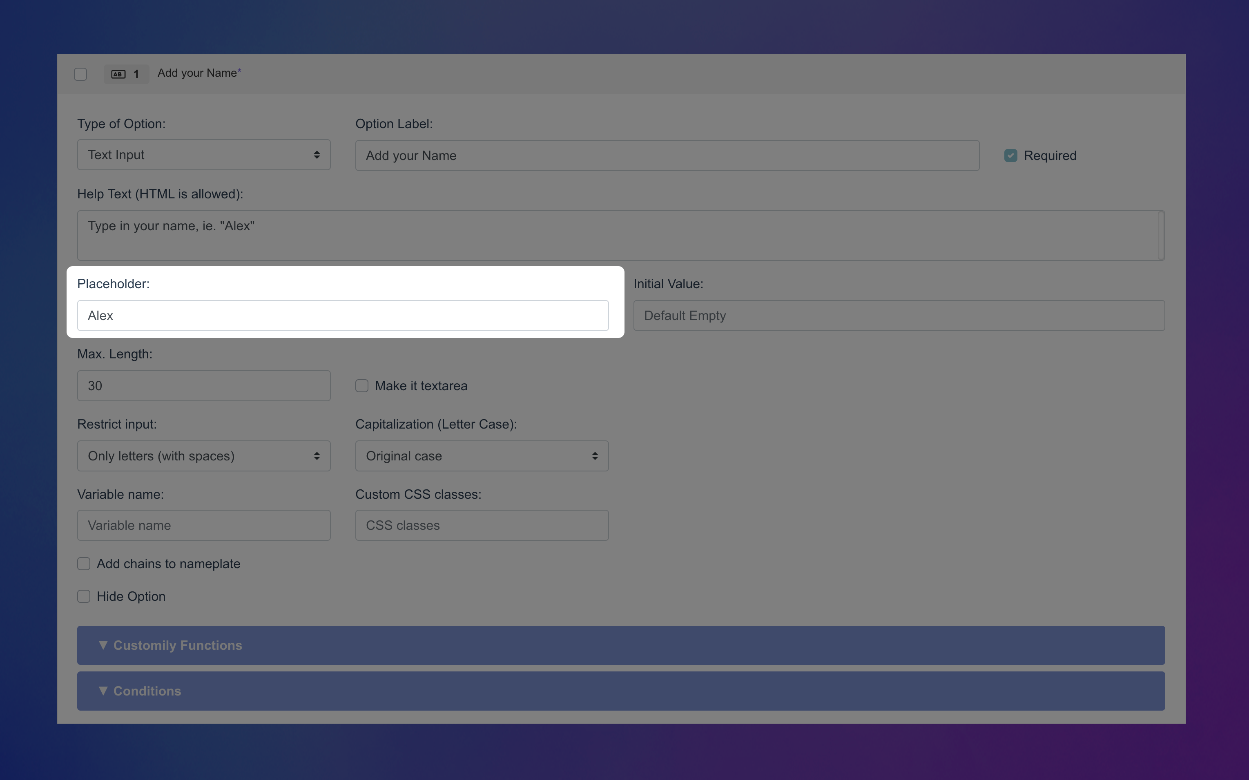Click the Variable name input
Viewport: 1249px width, 780px height.
(x=203, y=524)
